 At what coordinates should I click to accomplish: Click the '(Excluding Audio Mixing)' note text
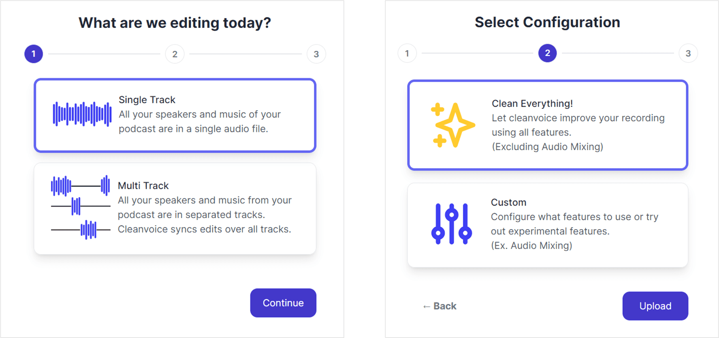[x=547, y=147]
